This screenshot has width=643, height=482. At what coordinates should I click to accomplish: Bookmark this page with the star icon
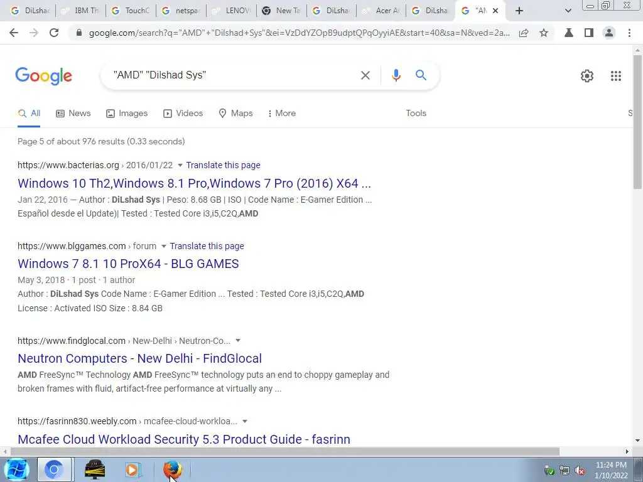(x=544, y=33)
